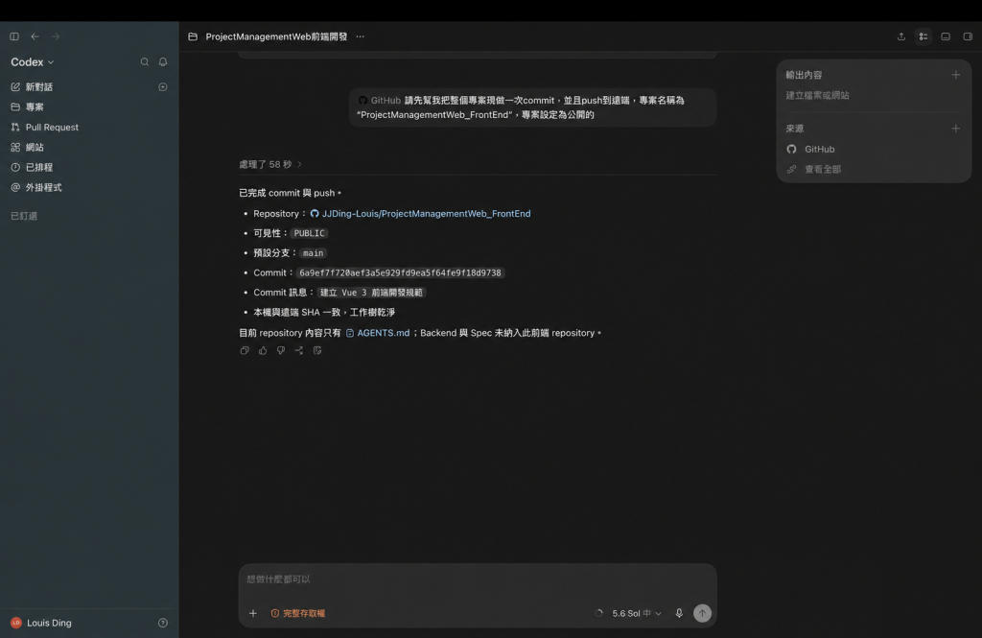982x638 pixels.
Task: Click the main branch code tag
Action: 314,253
